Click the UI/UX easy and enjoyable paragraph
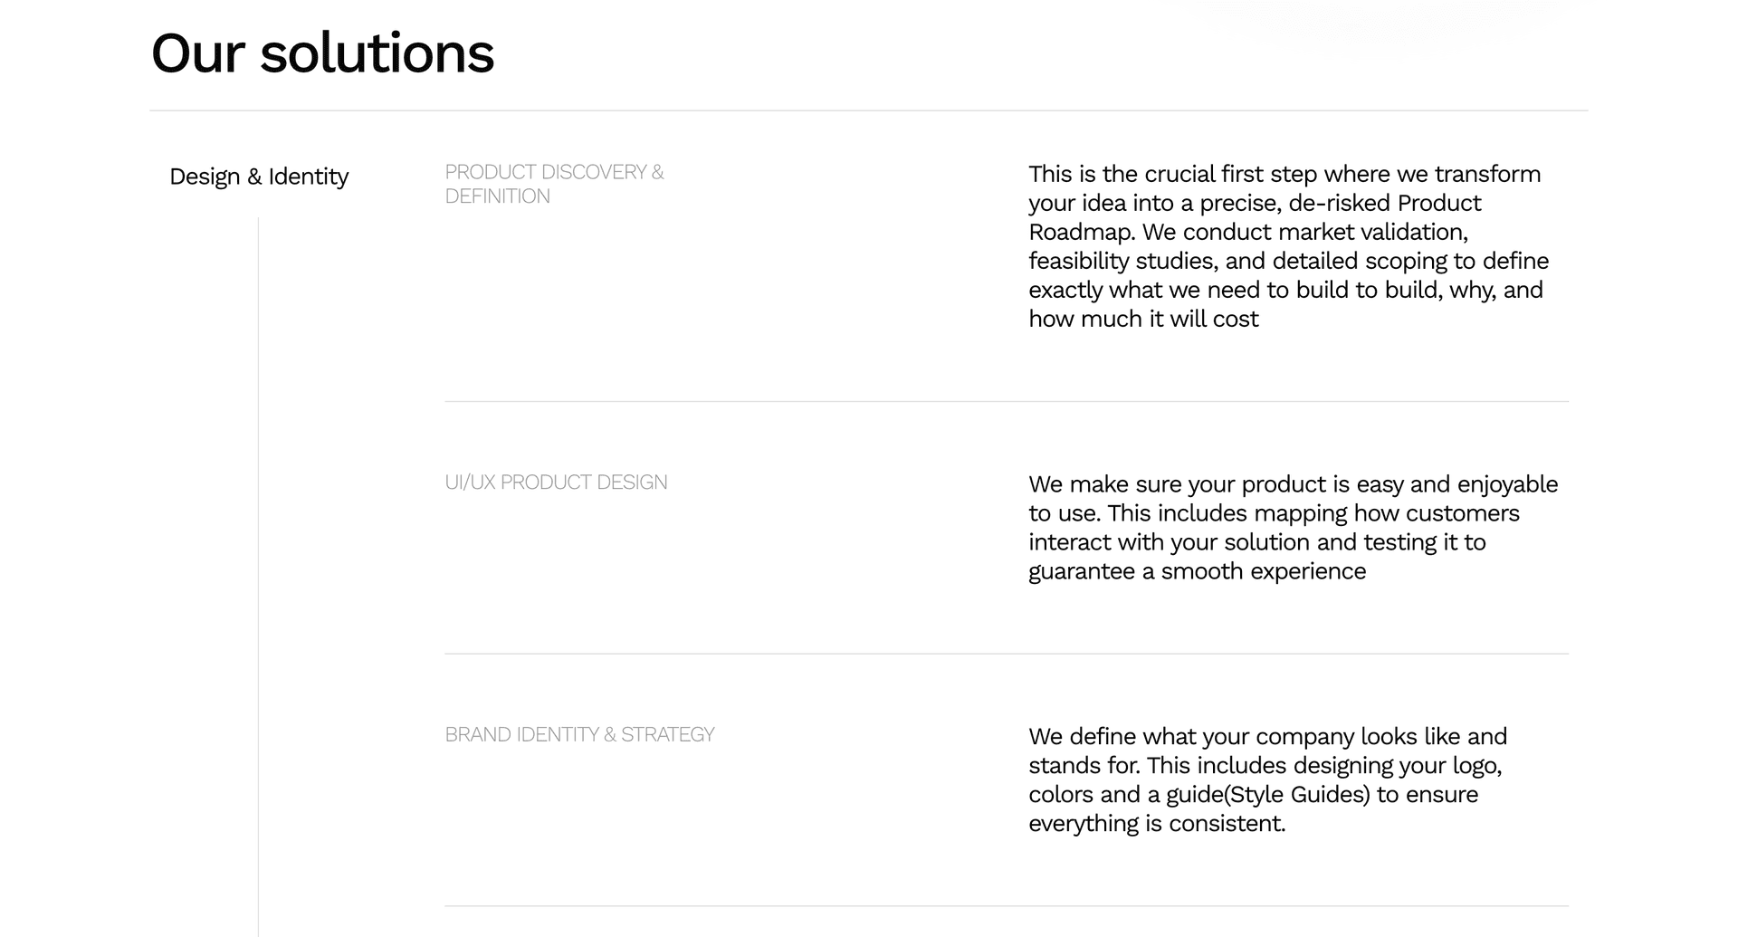 1293,528
